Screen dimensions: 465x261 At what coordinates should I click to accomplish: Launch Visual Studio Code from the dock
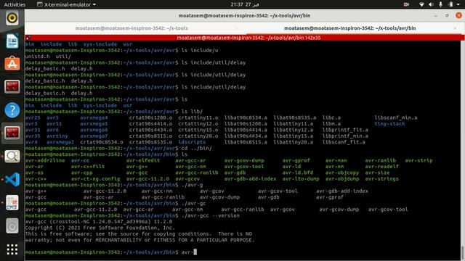click(x=12, y=179)
